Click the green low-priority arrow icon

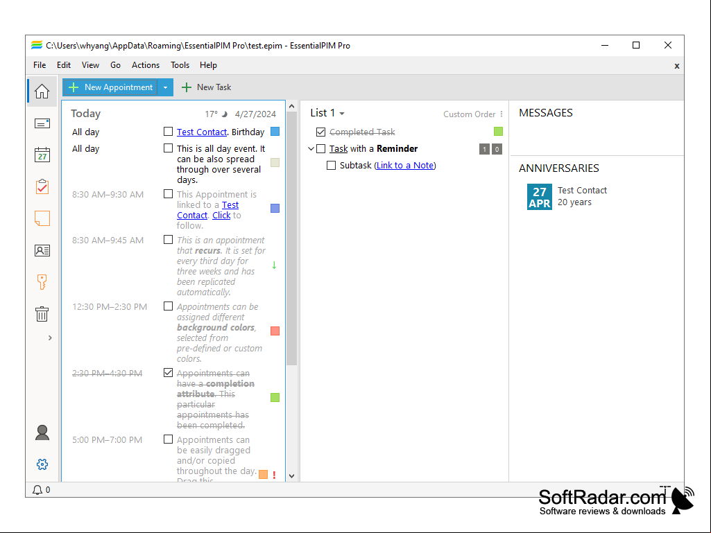[x=274, y=265]
